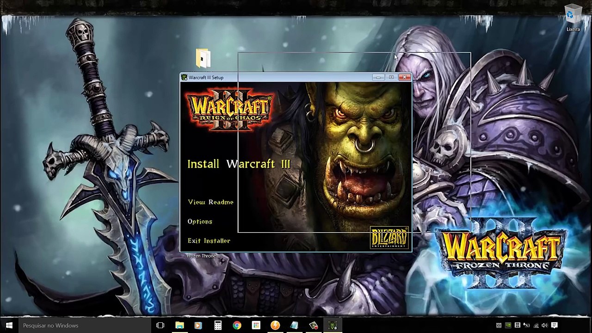
Task: Open the media player taskbar icon
Action: [198, 325]
